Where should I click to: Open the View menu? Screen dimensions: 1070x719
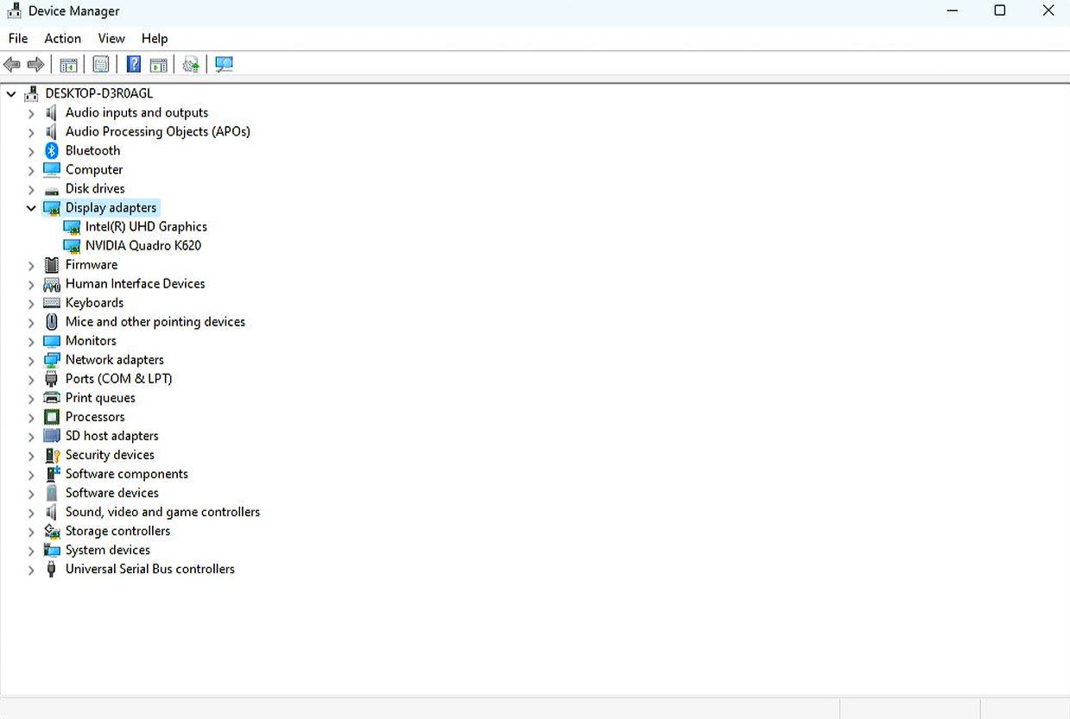(111, 38)
